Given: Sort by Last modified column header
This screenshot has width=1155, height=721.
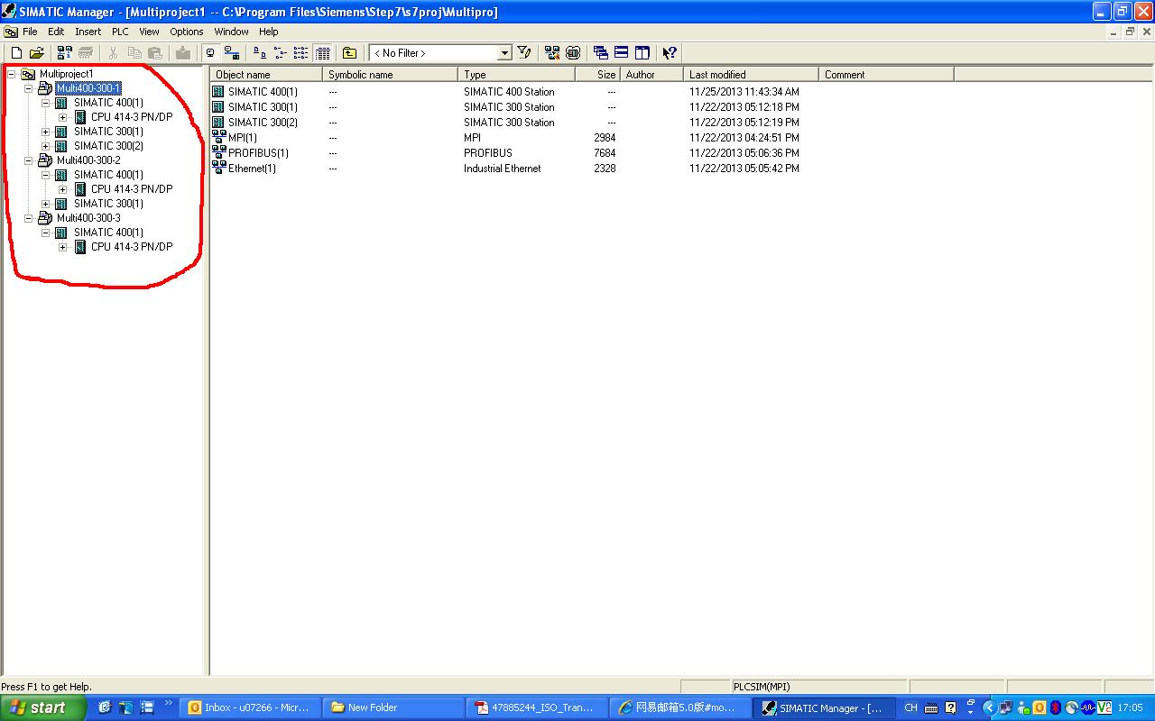Looking at the screenshot, I should pyautogui.click(x=751, y=75).
